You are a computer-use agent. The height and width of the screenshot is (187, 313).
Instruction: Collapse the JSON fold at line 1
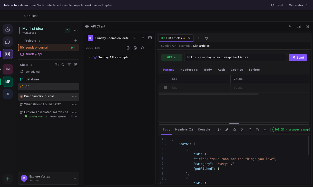tap(165, 139)
